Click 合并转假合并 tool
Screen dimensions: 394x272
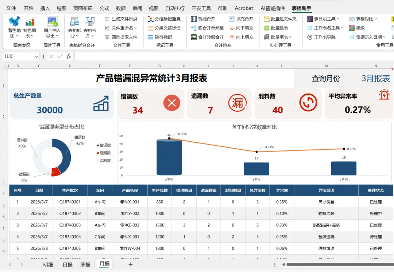tap(207, 37)
